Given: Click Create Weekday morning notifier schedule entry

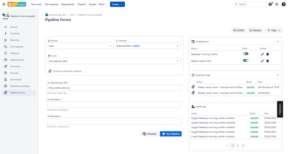Looking at the screenshot, I should tap(213, 137).
